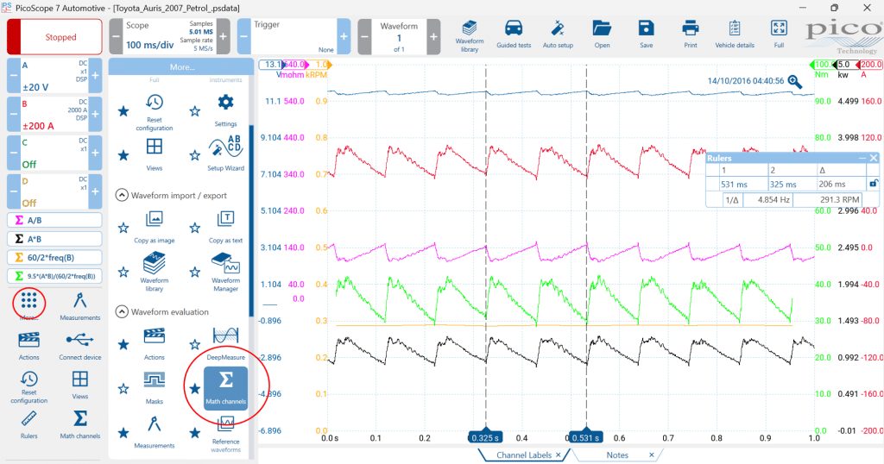Select the A/B math channel
The height and width of the screenshot is (464, 884).
[54, 220]
